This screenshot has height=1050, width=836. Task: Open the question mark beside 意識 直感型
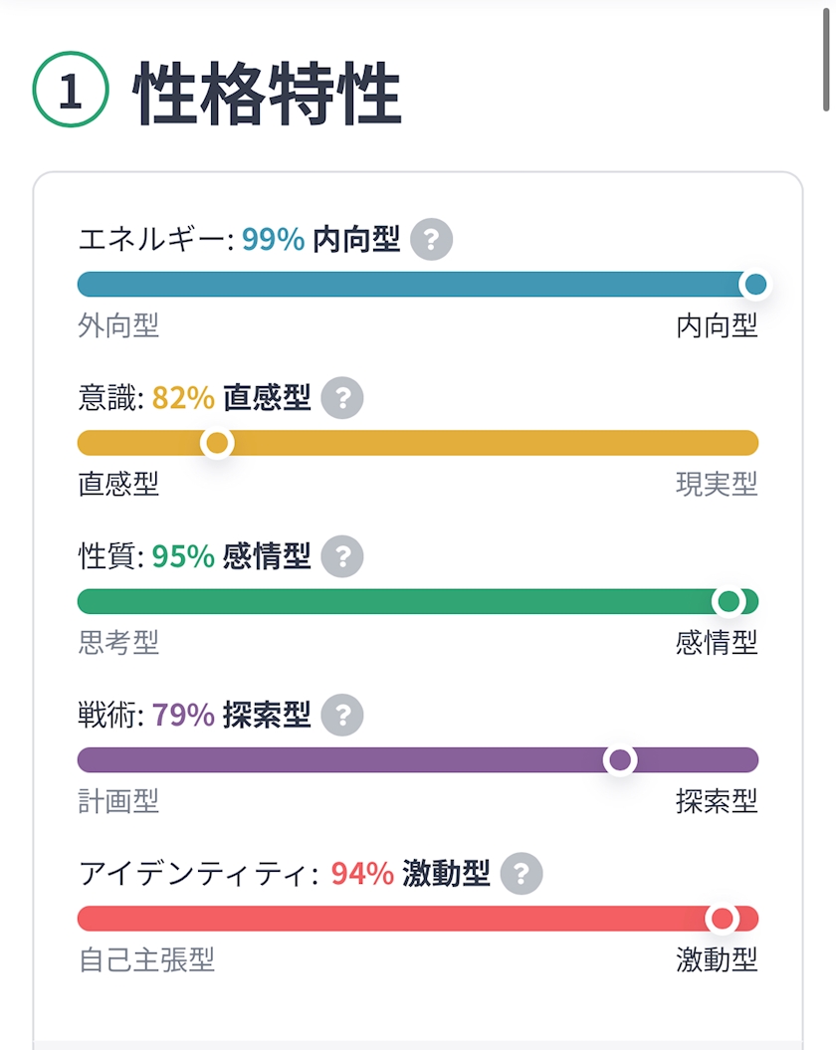tap(342, 398)
